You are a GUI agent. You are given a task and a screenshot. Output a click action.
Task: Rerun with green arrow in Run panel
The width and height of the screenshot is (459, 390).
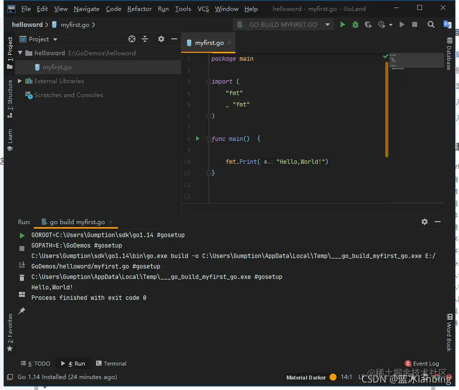pos(22,236)
